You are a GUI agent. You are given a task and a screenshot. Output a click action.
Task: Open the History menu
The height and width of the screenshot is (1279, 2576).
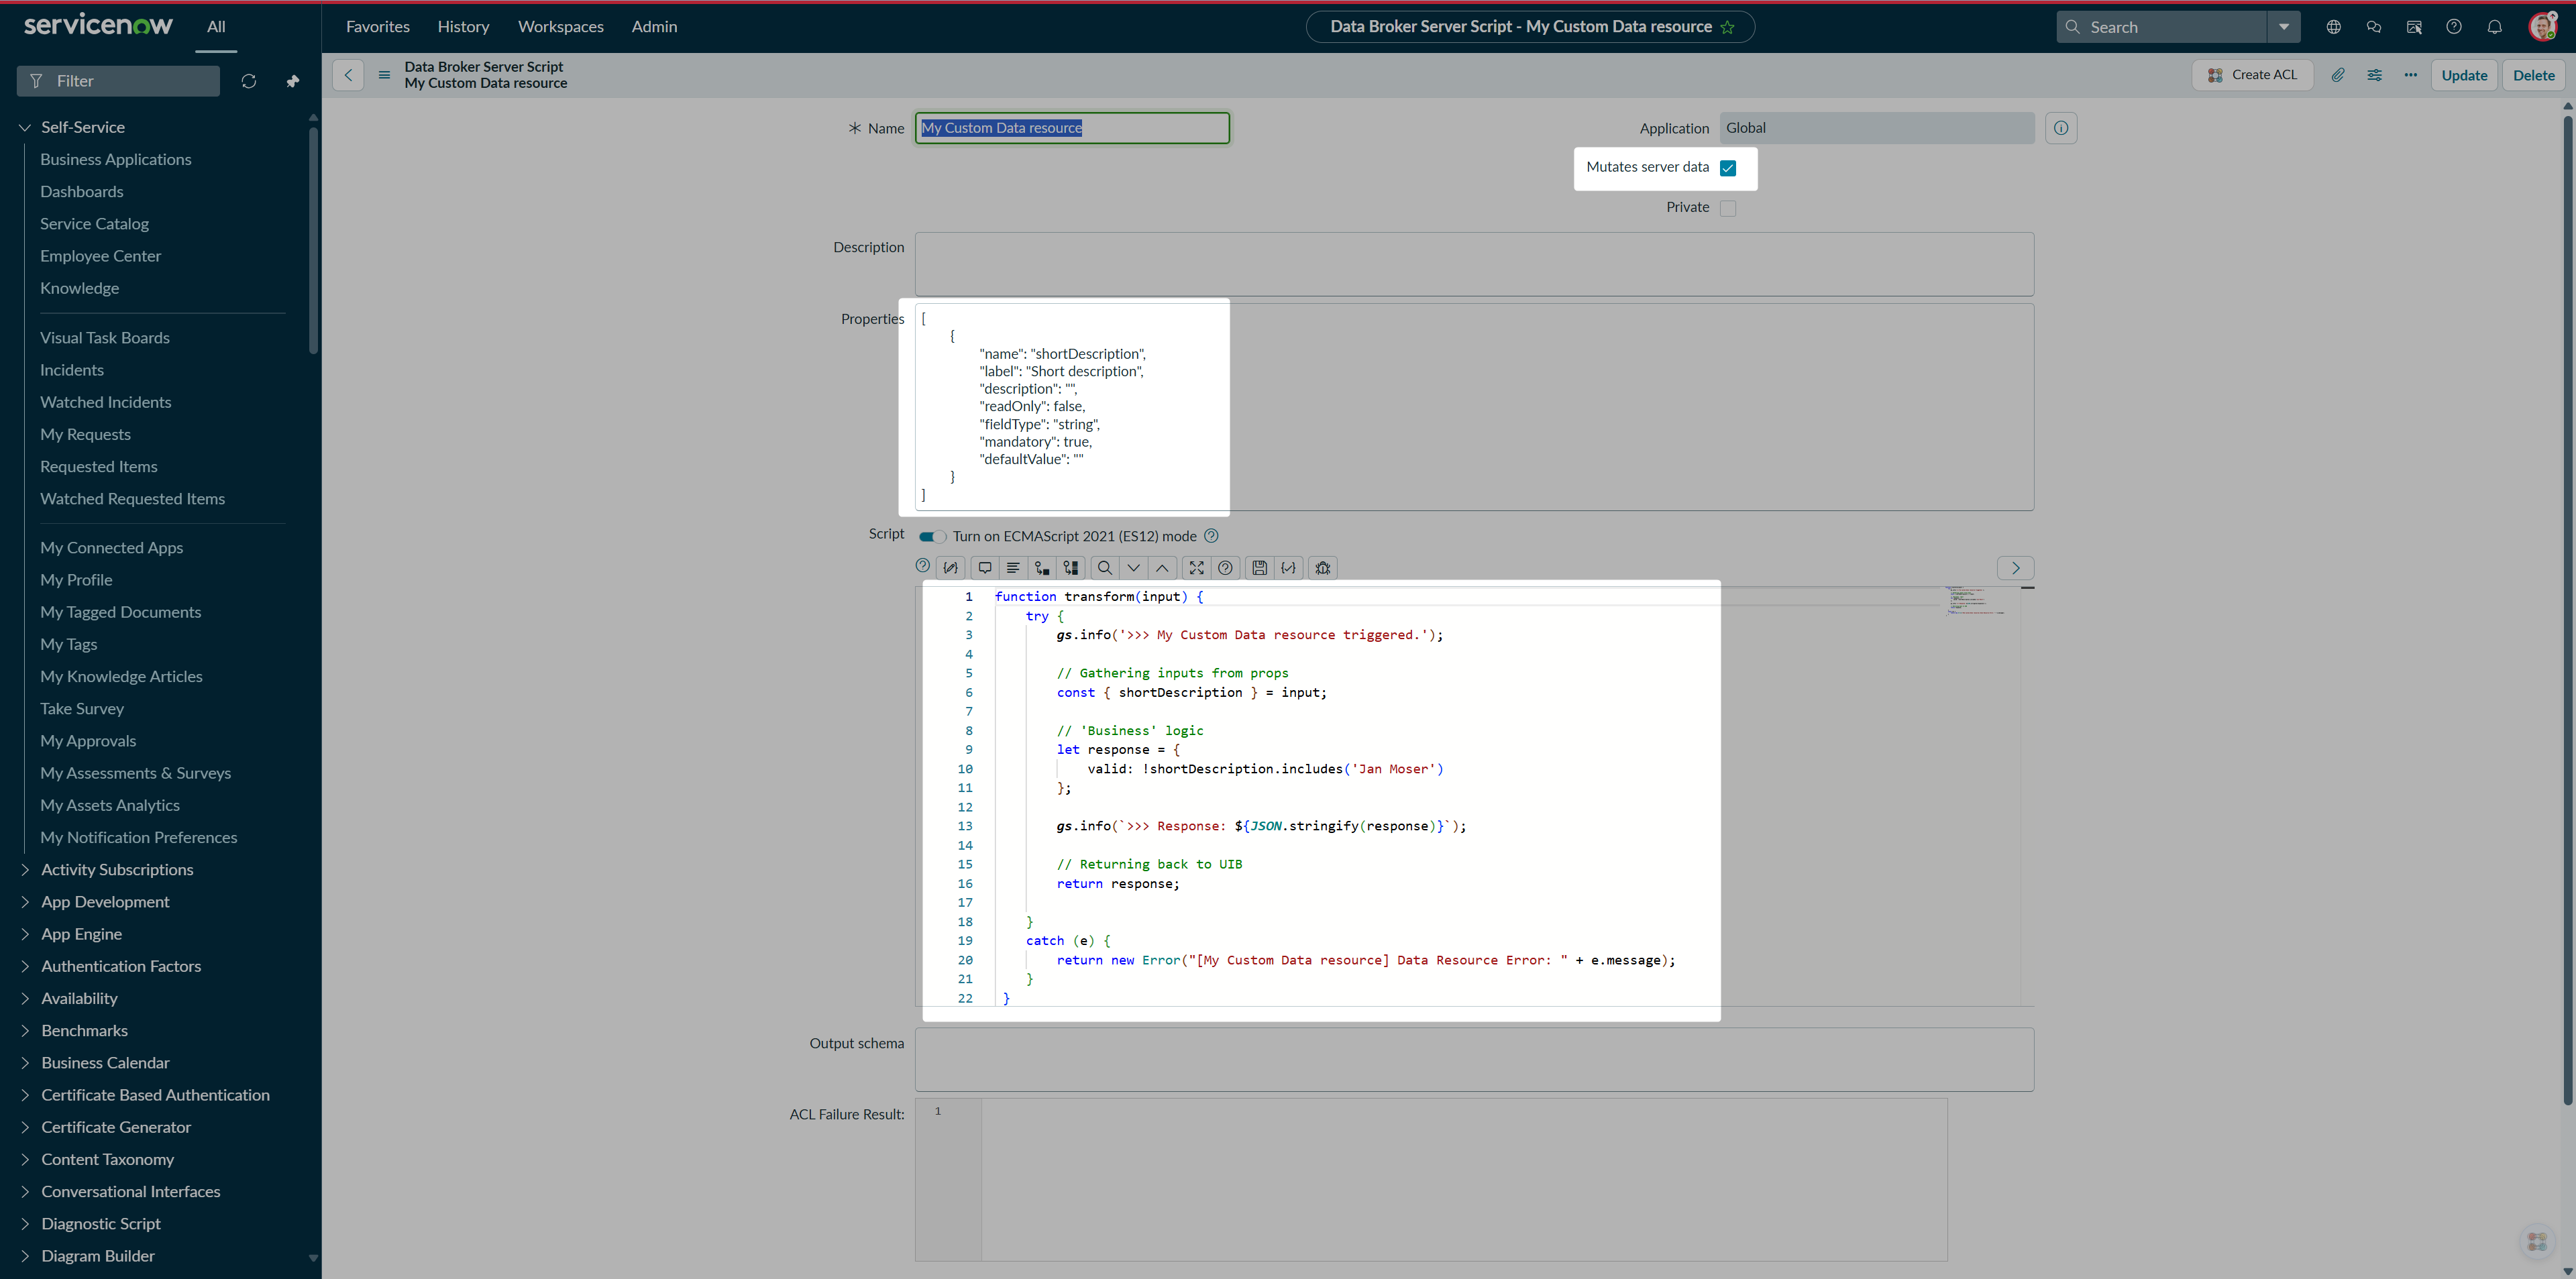point(463,27)
